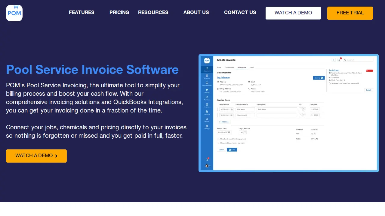Start a Free Trial

[x=350, y=13]
